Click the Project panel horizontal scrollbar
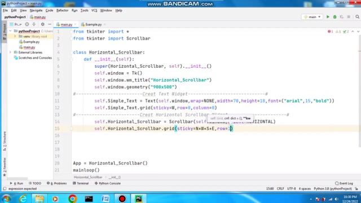The height and width of the screenshot is (203, 361). (17, 179)
